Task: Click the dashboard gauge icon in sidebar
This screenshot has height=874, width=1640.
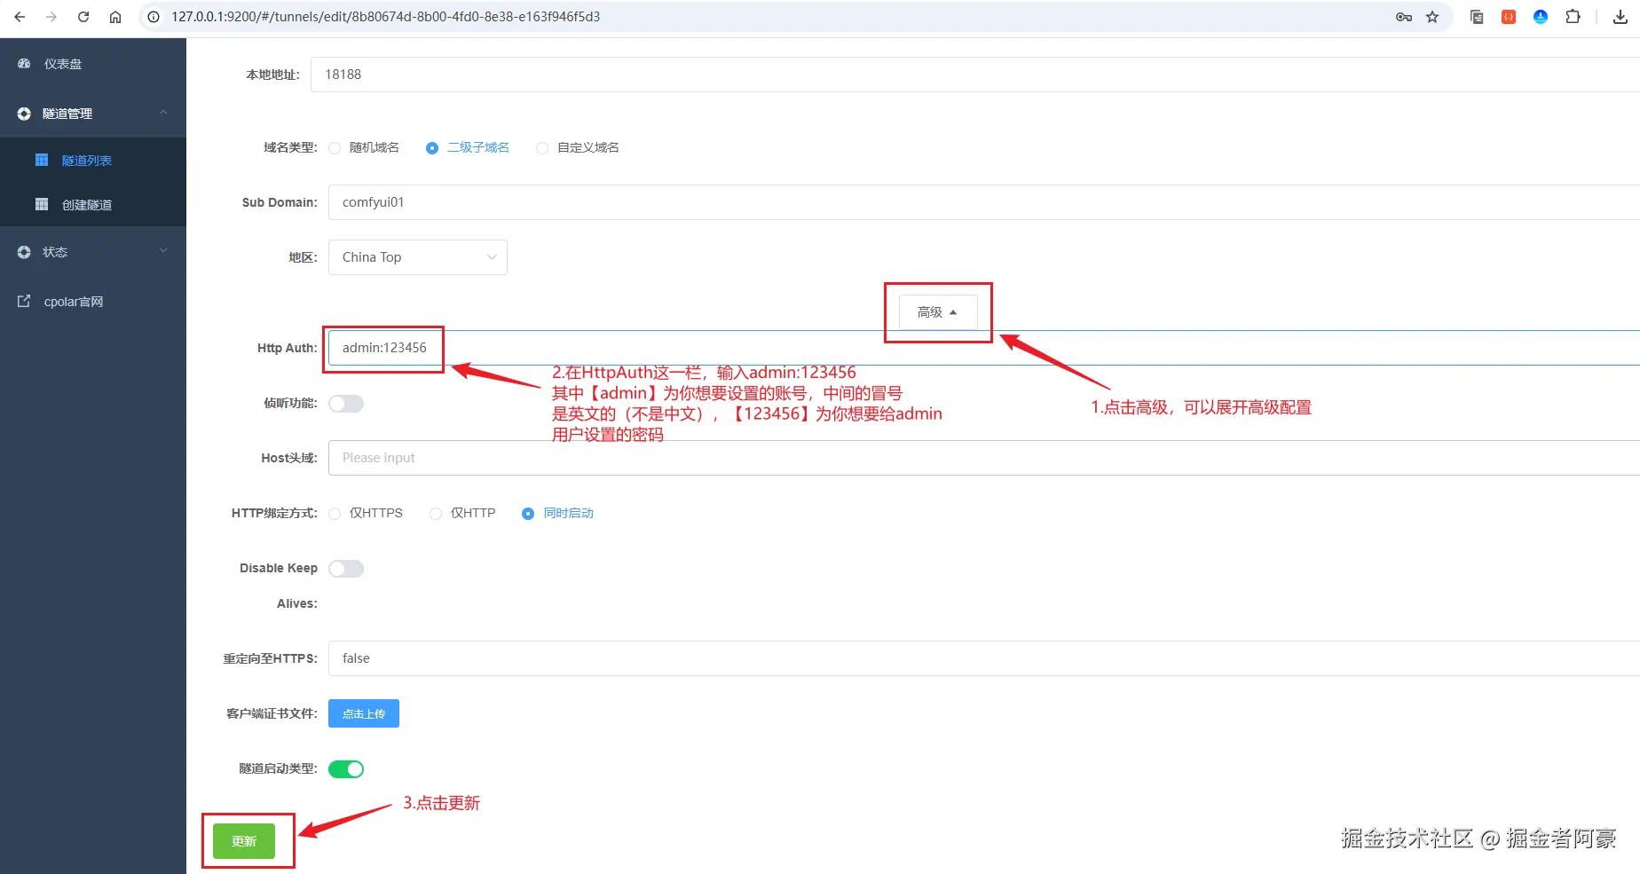Action: [24, 64]
